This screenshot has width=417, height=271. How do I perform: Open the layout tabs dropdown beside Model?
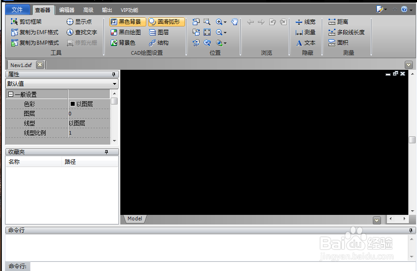(377, 220)
